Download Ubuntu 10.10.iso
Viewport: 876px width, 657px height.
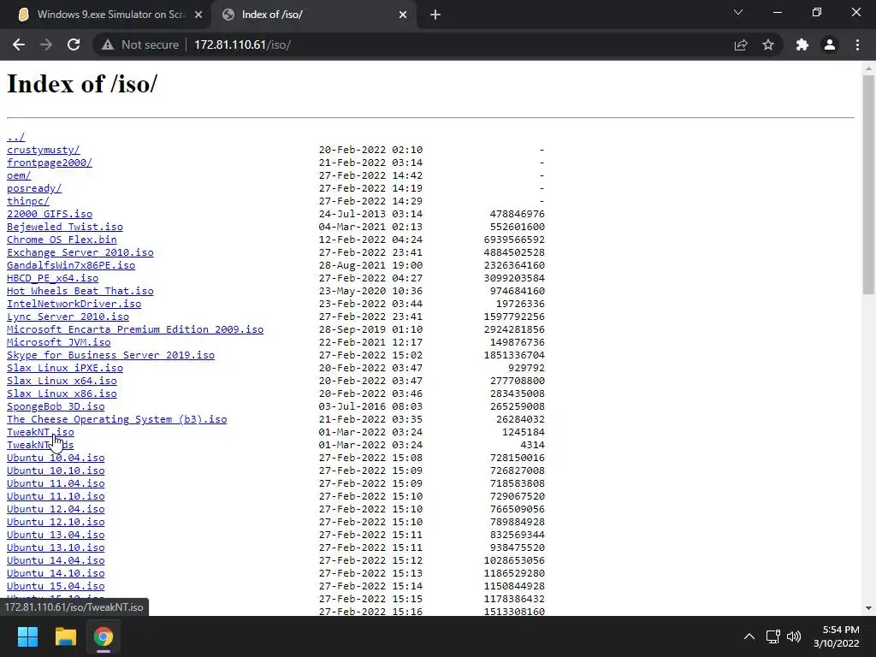[x=56, y=471]
